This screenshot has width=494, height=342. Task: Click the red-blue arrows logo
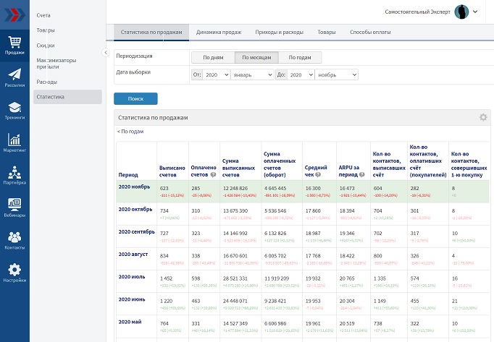[x=14, y=14]
